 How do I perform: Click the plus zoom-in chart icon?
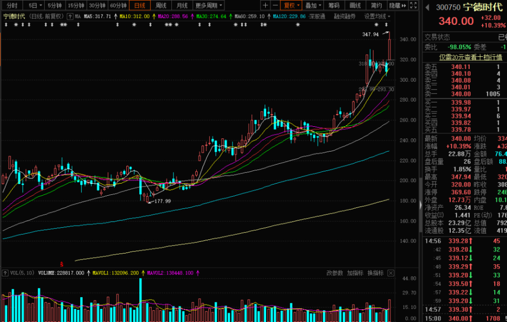click(265, 6)
